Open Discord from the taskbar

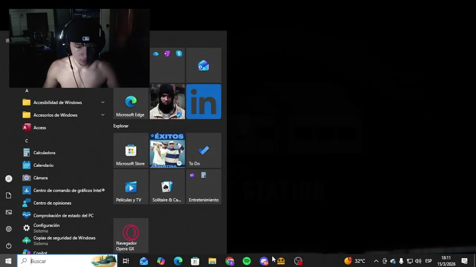(264, 261)
